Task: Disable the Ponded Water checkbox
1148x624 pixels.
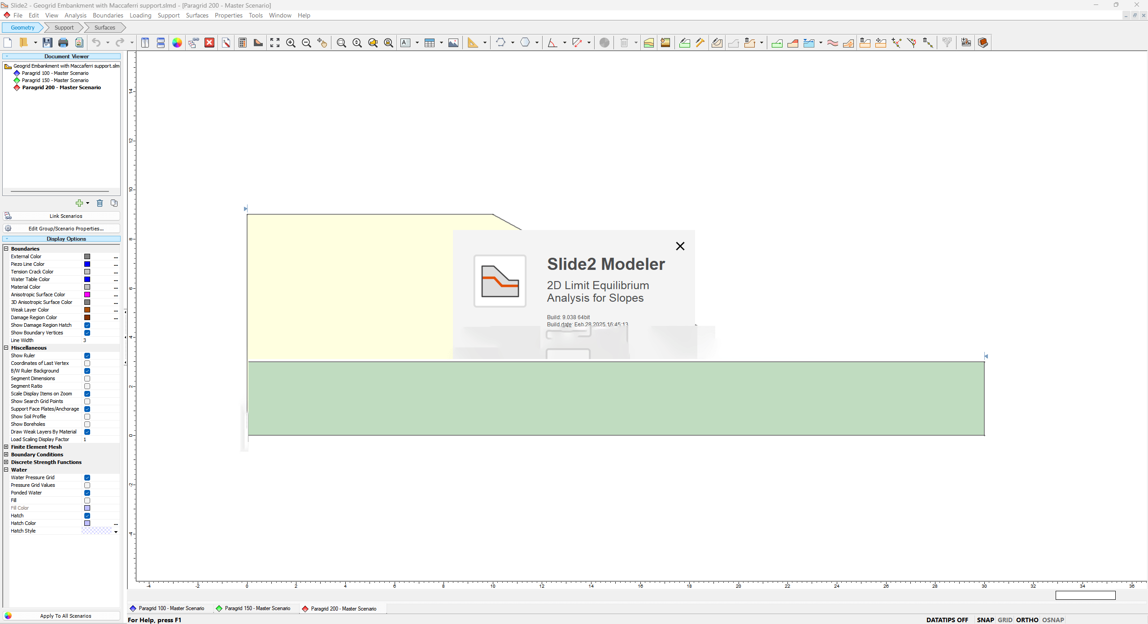Action: point(87,493)
